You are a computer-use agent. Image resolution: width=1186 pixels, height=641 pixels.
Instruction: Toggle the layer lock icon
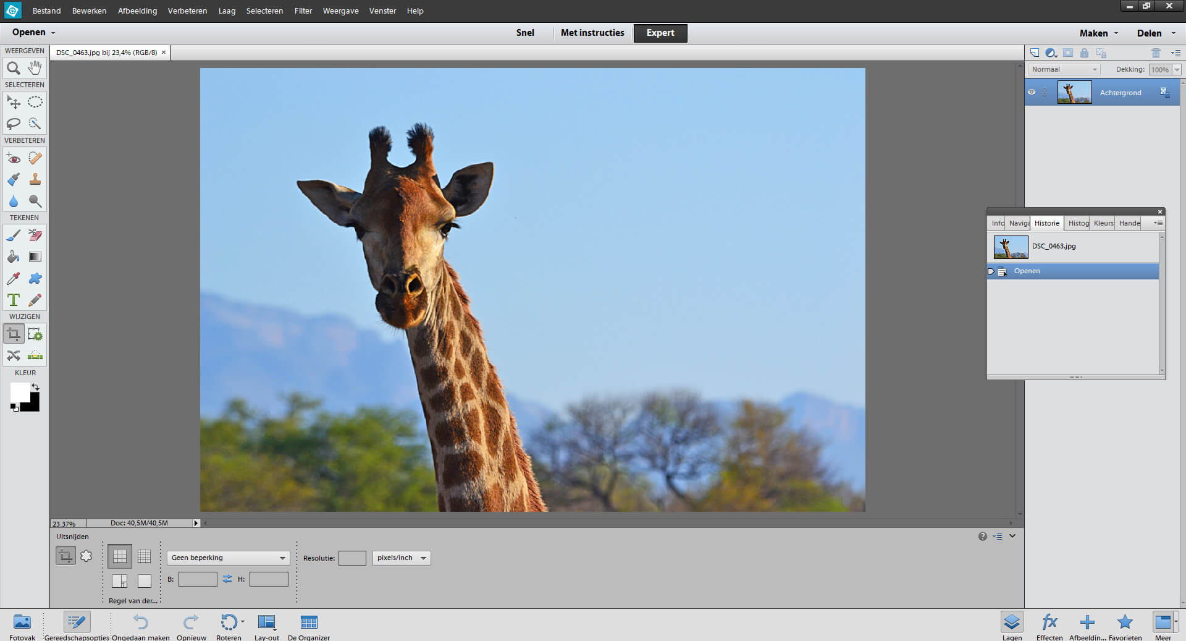point(1083,53)
